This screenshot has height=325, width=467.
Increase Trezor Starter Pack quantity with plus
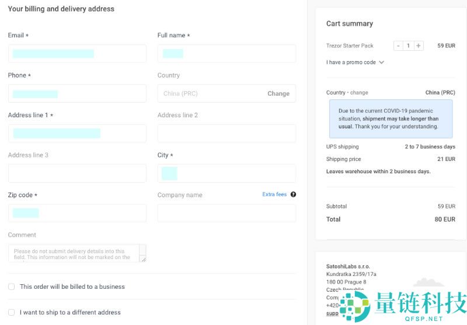[419, 46]
